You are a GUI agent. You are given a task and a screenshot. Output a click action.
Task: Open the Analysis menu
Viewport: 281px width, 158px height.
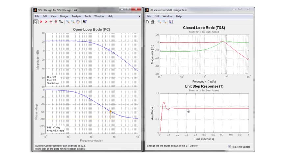[76, 16]
